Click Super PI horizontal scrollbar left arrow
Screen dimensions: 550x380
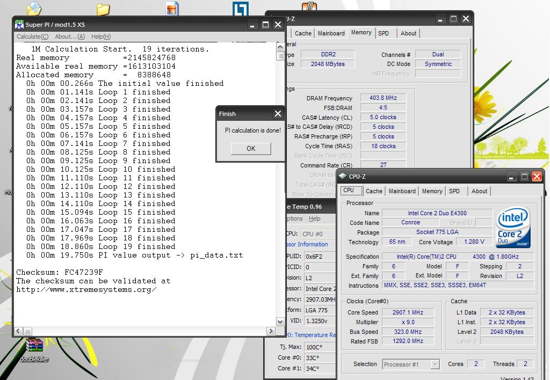click(x=19, y=331)
